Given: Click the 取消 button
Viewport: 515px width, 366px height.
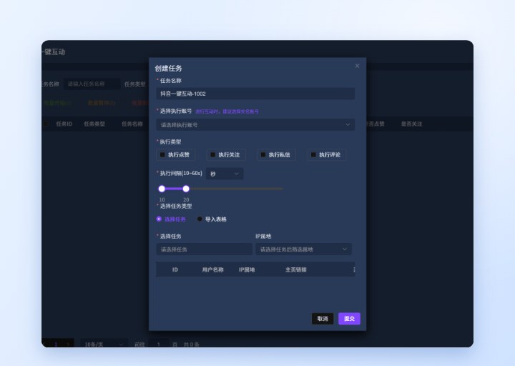Looking at the screenshot, I should coord(323,318).
